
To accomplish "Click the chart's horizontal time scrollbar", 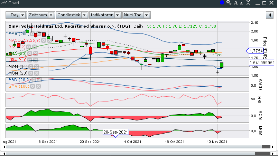I will coord(138,147).
